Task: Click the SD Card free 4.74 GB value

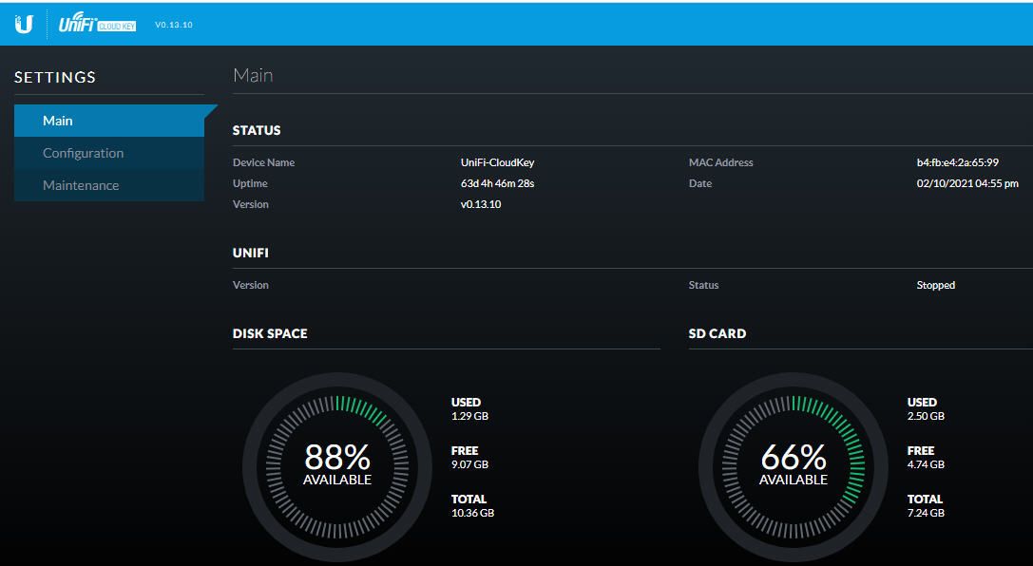Action: point(926,464)
